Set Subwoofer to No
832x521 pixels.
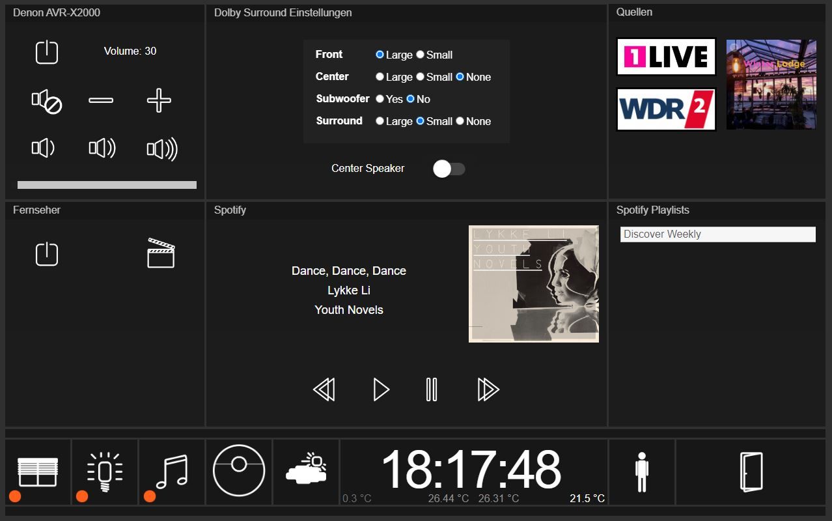[x=410, y=99]
